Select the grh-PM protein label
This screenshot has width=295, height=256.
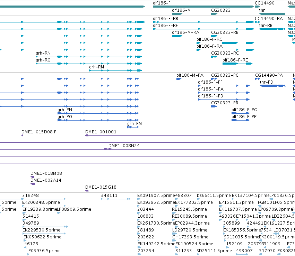(135, 124)
